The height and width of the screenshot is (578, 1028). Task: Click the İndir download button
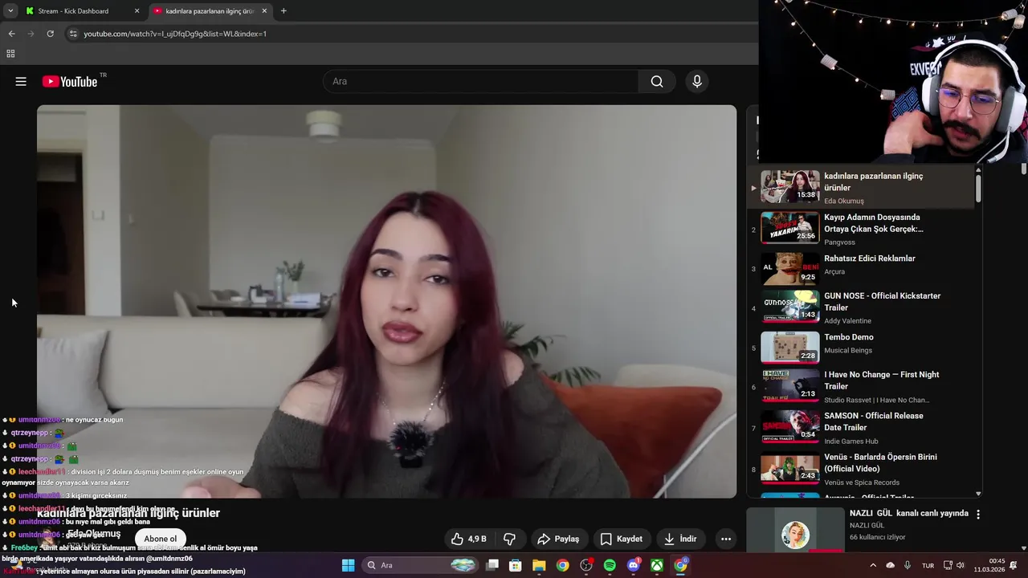(680, 539)
